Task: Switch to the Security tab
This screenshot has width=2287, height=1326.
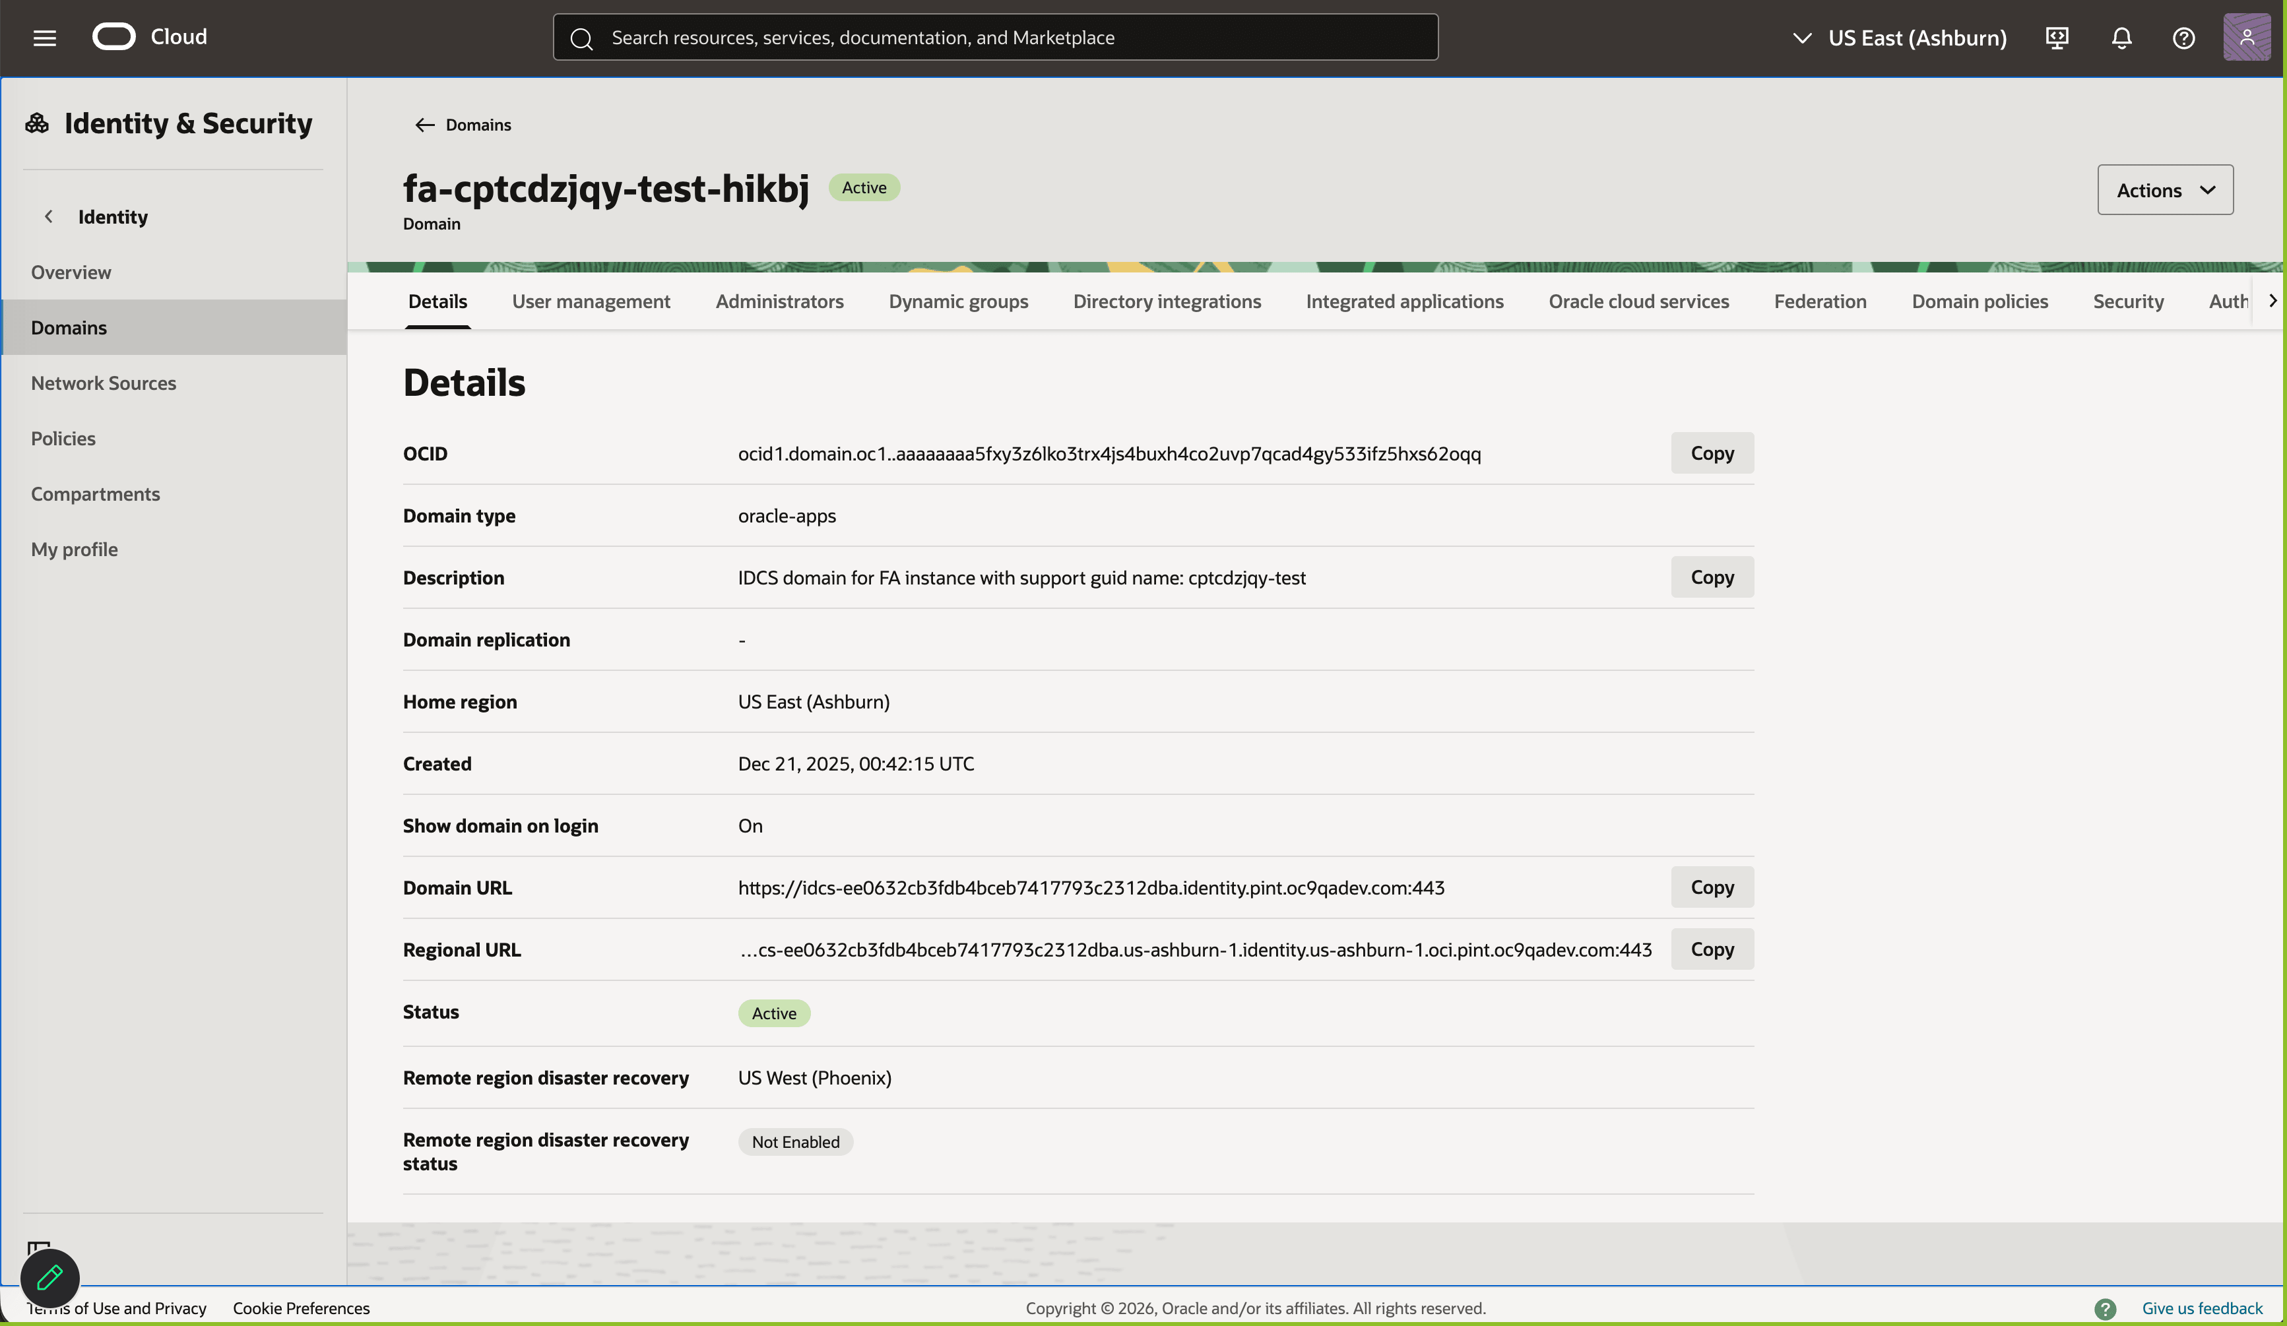Action: click(x=2128, y=301)
